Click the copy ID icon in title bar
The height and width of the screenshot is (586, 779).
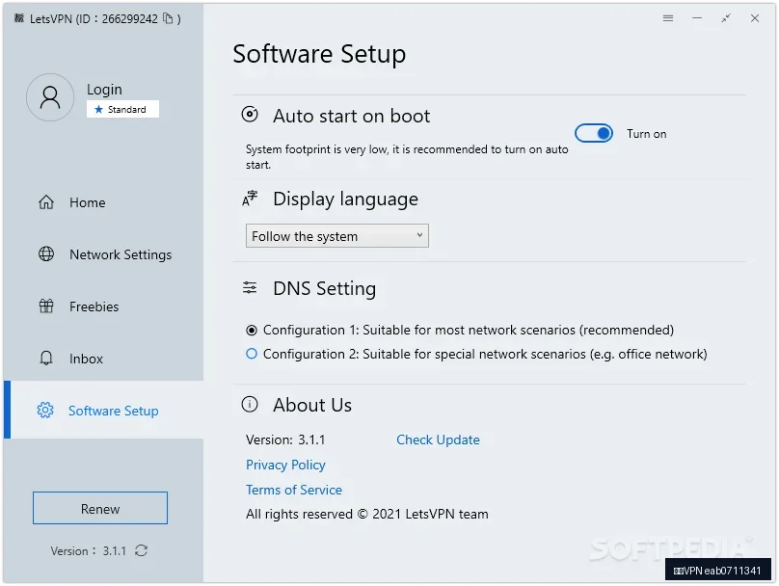click(168, 18)
